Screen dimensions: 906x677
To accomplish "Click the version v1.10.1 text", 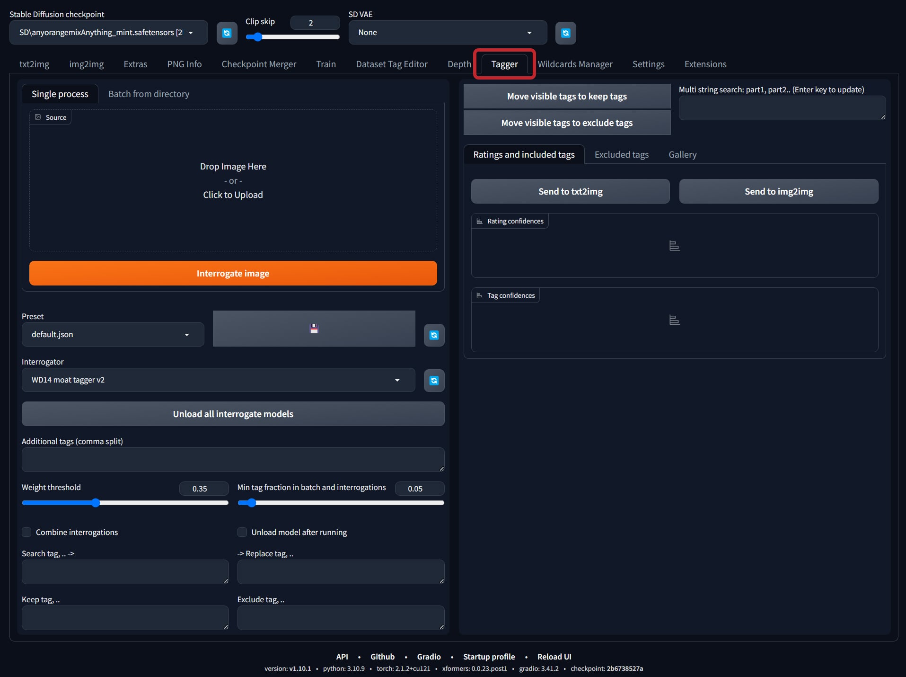I will (287, 668).
